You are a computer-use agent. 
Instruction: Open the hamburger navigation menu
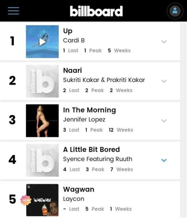pos(13,11)
